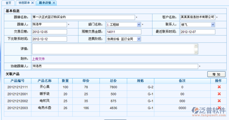The width and height of the screenshot is (229, 120).
Task: Click the 操作 column header
Action: (218, 81)
